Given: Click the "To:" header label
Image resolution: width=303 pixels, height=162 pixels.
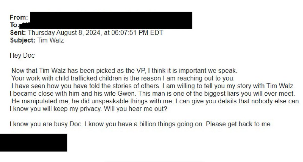Looking at the screenshot, I should coord(14,25).
